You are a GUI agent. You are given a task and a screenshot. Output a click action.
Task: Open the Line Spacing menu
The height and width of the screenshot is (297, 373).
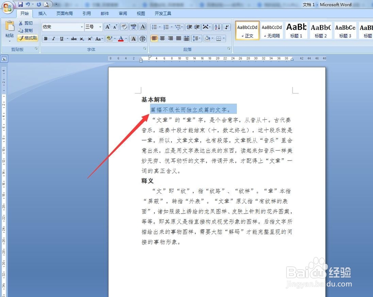[x=197, y=38]
